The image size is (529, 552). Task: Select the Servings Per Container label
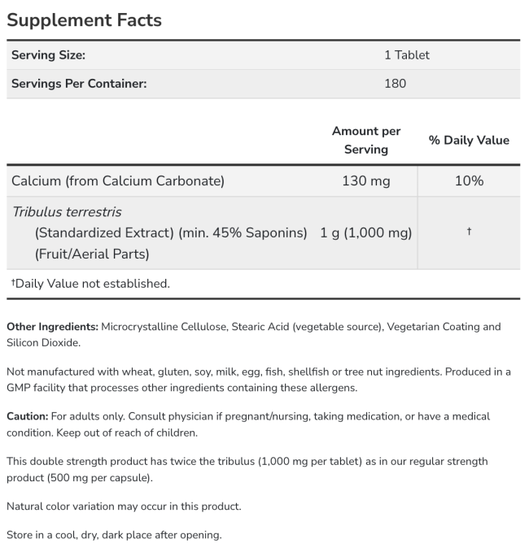79,84
